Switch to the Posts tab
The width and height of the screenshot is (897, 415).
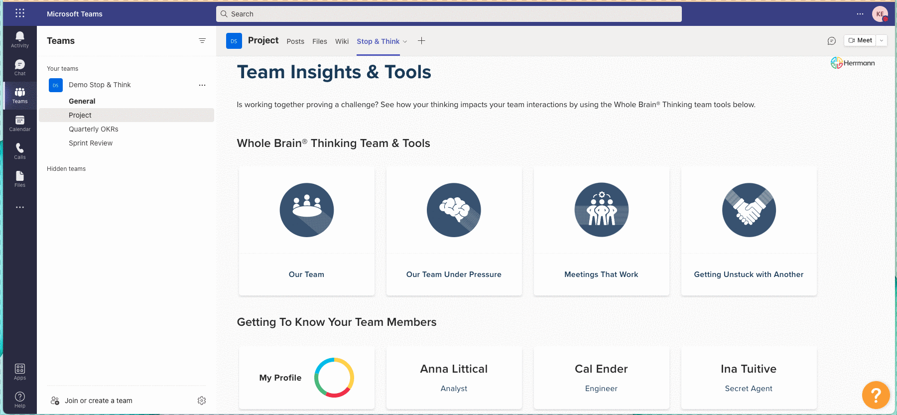(x=295, y=41)
